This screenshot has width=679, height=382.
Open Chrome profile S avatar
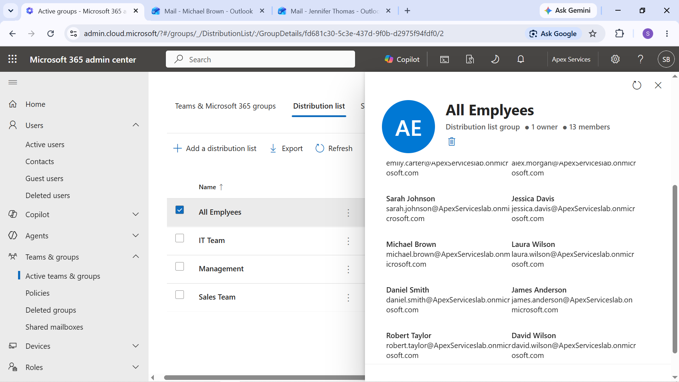[648, 34]
